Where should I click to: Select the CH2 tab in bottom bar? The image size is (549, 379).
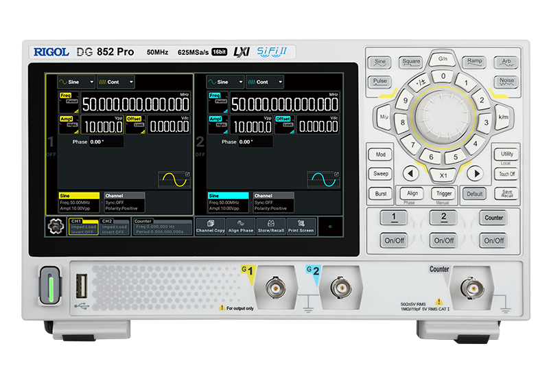[x=114, y=227]
